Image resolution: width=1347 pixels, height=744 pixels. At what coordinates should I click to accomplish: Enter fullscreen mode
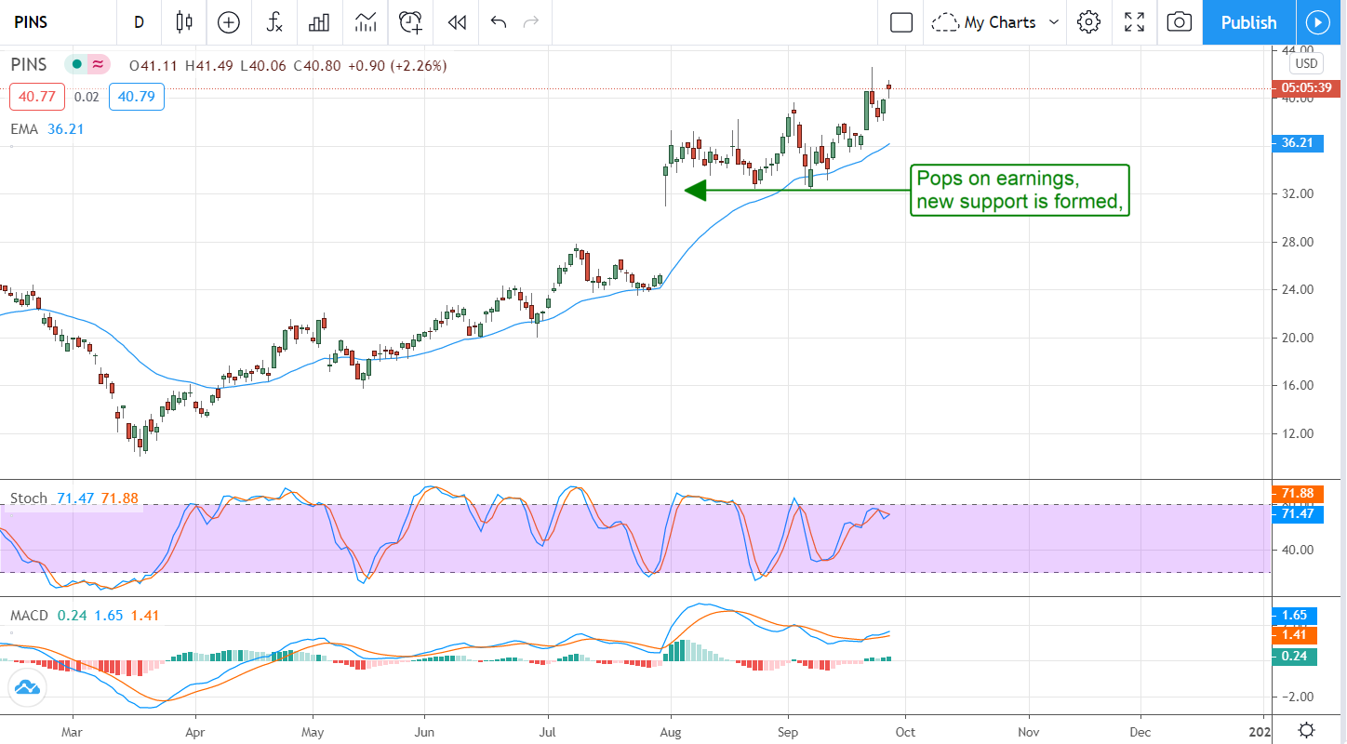1134,22
